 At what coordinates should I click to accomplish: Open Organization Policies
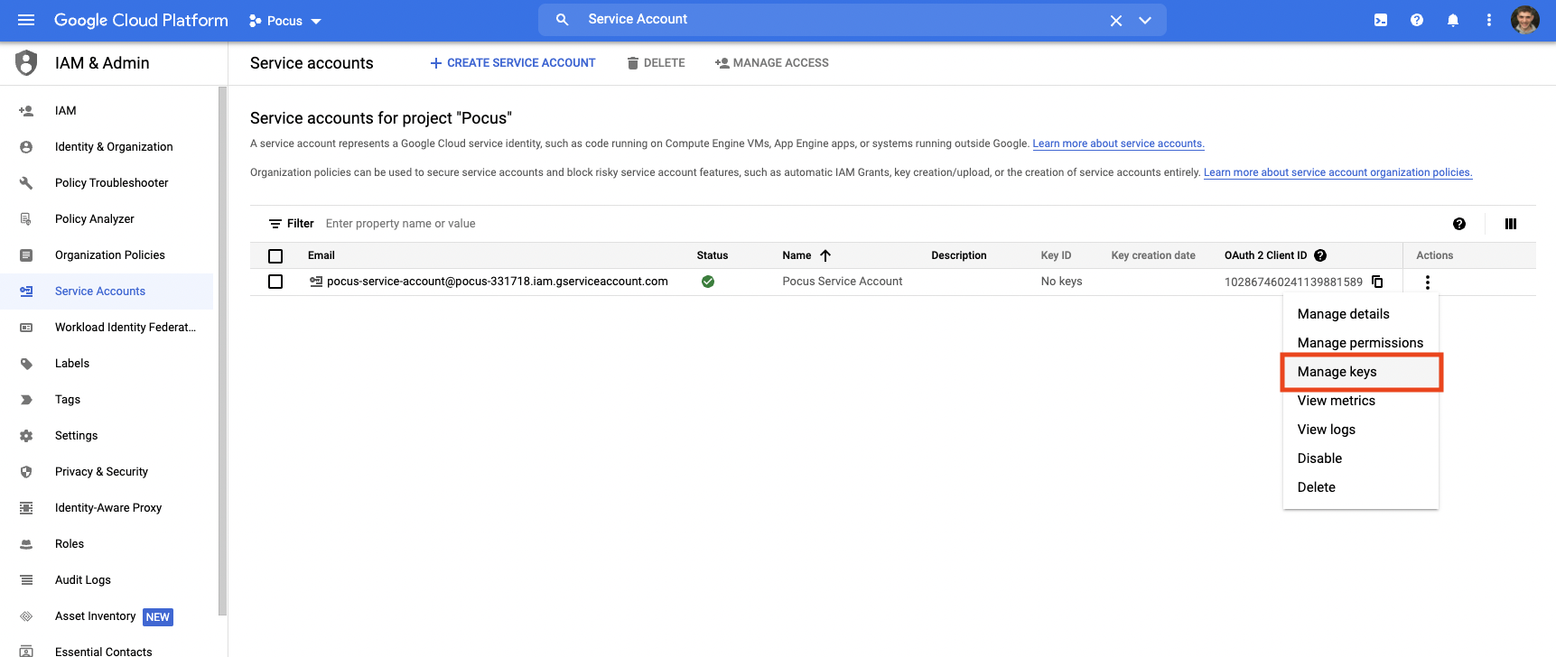click(x=109, y=254)
